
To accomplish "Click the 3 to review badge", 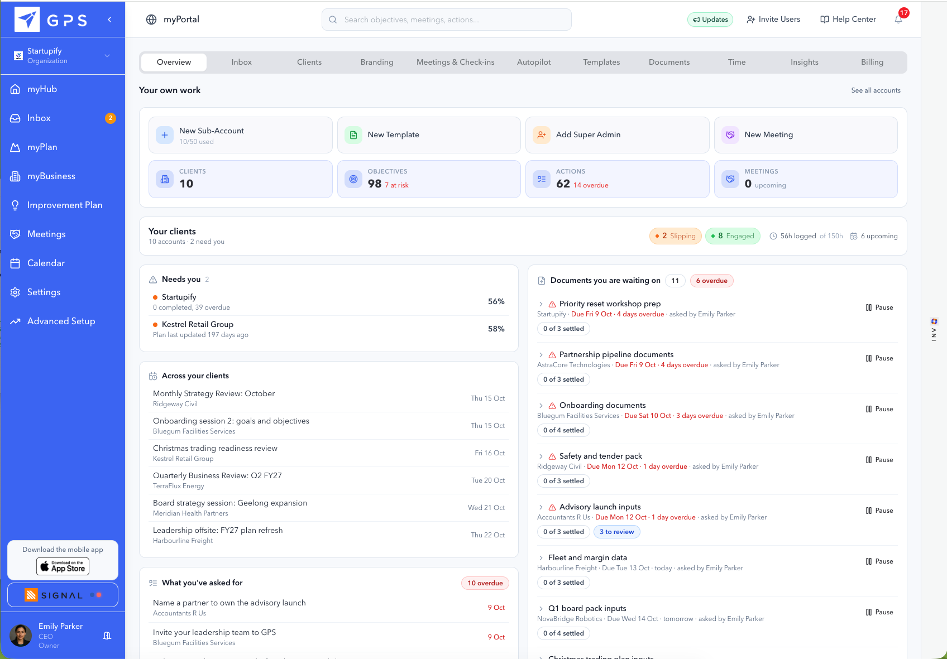I will tap(616, 532).
